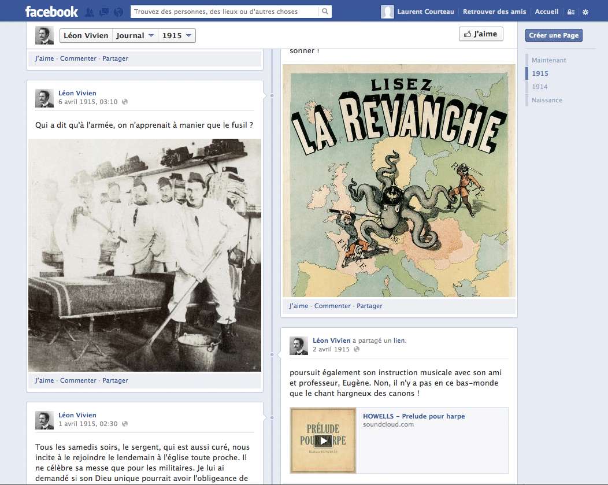Click Commenter under La Revanche poster

332,306
